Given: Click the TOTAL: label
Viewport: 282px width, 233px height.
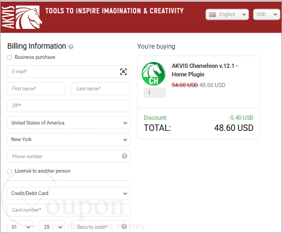Looking at the screenshot, I should [158, 128].
